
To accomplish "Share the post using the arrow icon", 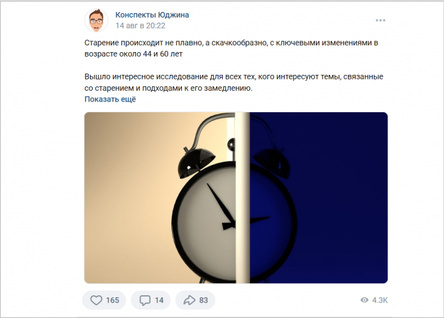I will pyautogui.click(x=189, y=300).
